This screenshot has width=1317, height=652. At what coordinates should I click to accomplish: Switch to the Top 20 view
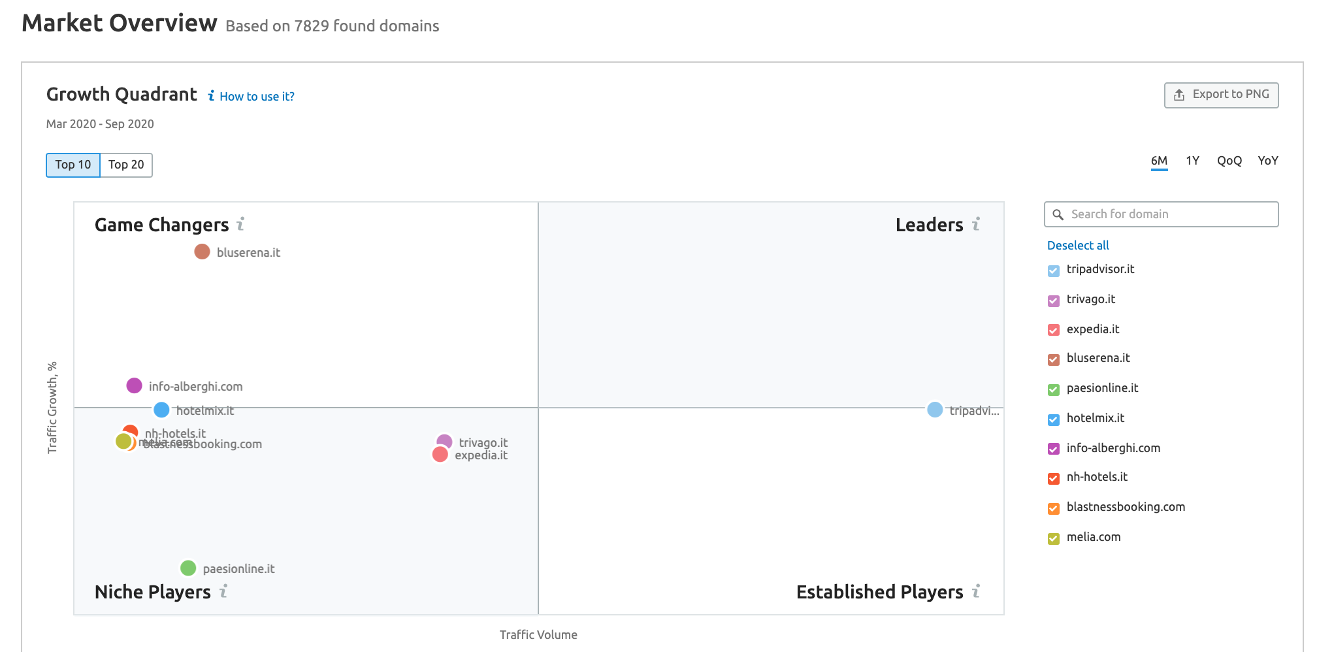[126, 165]
